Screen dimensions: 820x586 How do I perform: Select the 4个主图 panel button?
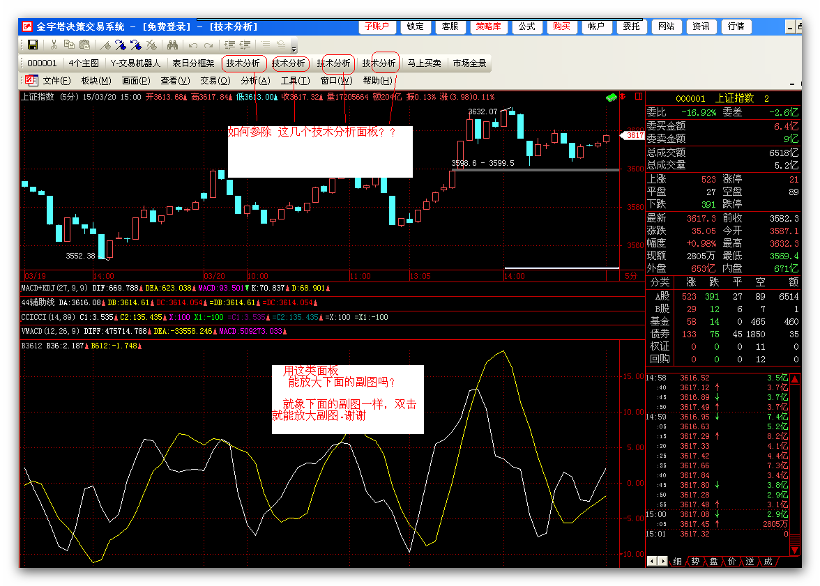coord(84,63)
